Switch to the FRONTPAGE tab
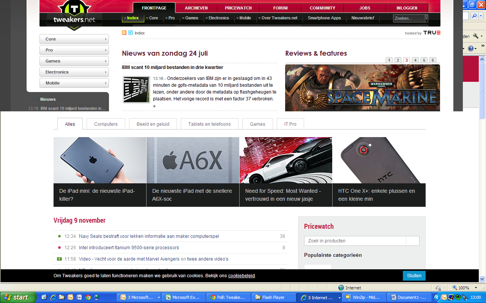 point(154,8)
